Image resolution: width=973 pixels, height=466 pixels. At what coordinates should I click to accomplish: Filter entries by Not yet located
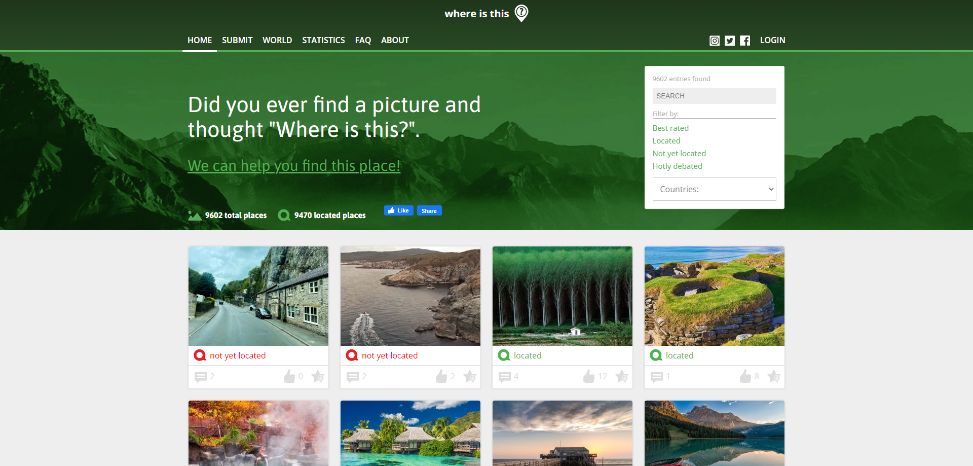679,153
